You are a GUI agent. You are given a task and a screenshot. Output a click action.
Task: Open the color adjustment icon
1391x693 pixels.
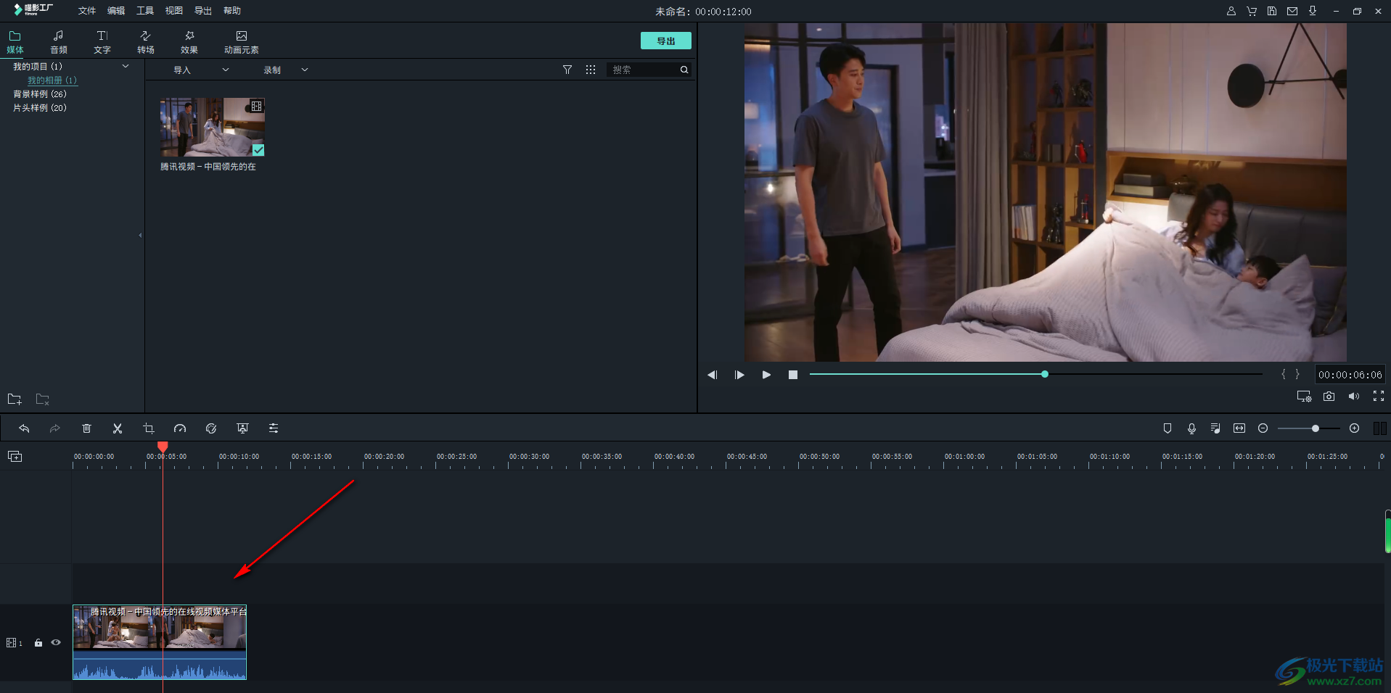tap(211, 428)
